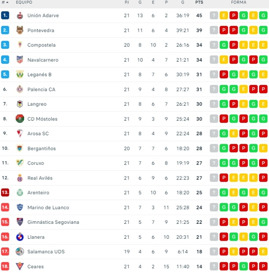Viewport: 269px width, 273px height.
Task: Open the Gimnástica Segoviana team link
Action: click(x=53, y=222)
